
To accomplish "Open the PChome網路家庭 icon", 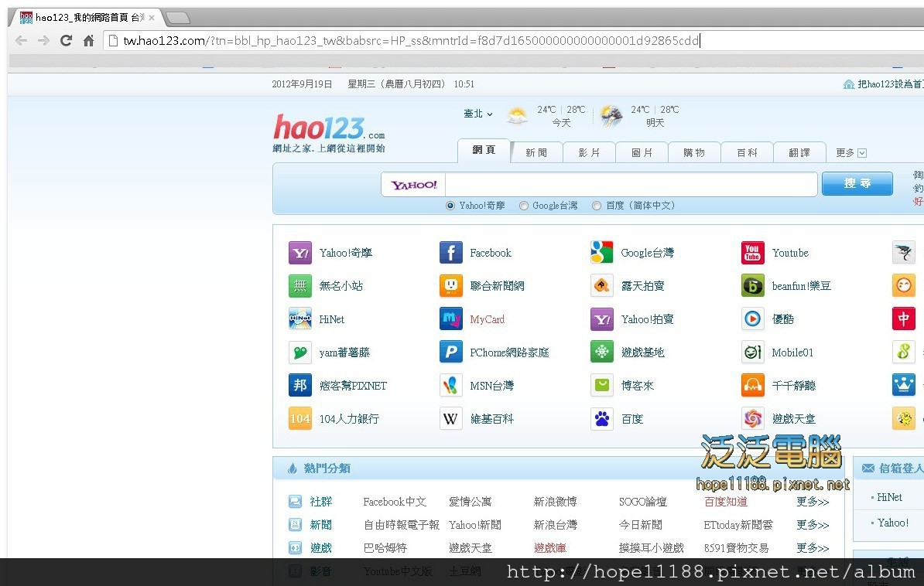I will coord(451,353).
